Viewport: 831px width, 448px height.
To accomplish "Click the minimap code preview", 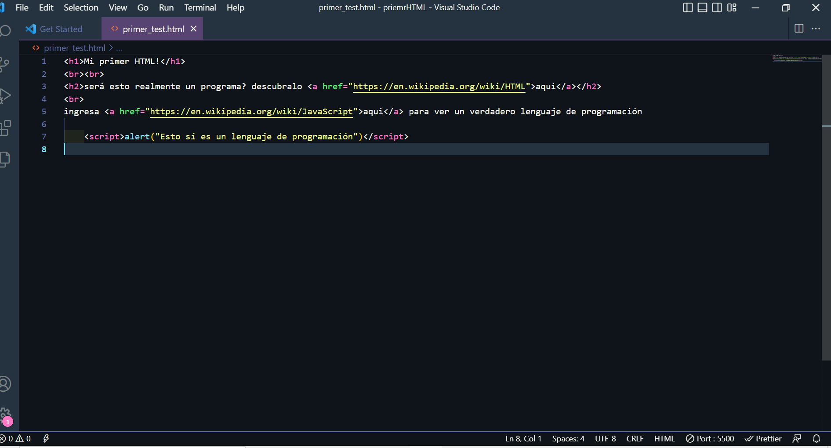I will [796, 58].
